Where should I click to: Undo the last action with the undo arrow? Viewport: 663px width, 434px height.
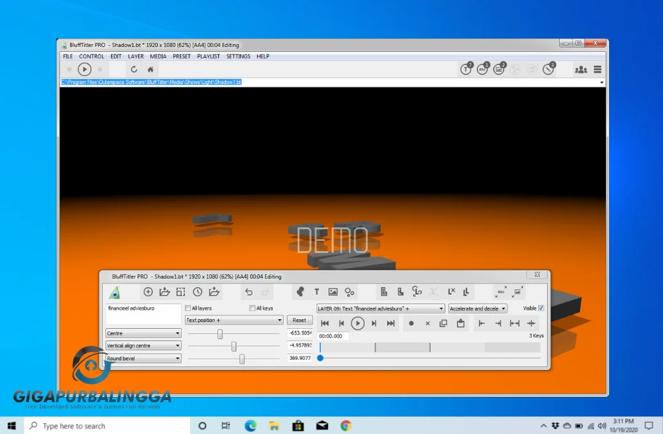(x=250, y=292)
